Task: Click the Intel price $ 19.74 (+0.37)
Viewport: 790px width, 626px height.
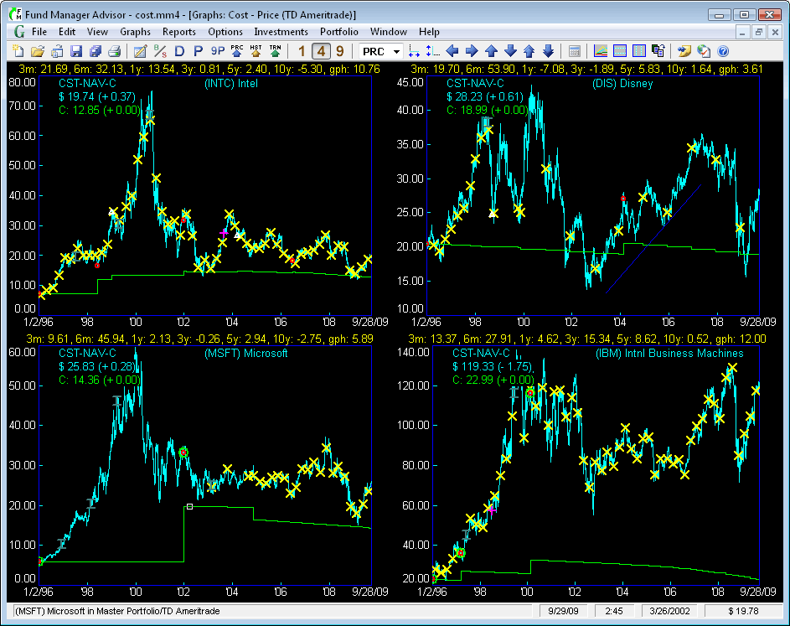Action: (96, 96)
